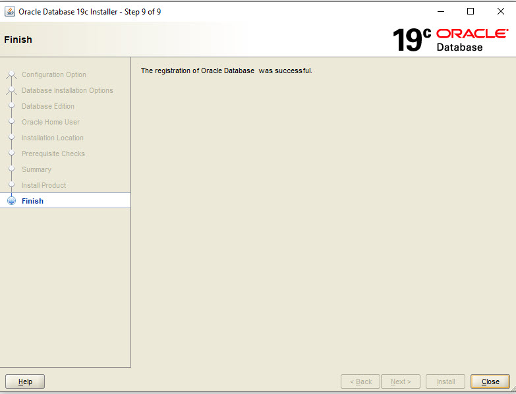This screenshot has height=394, width=516.
Task: Select the Install Product step
Action: 43,185
